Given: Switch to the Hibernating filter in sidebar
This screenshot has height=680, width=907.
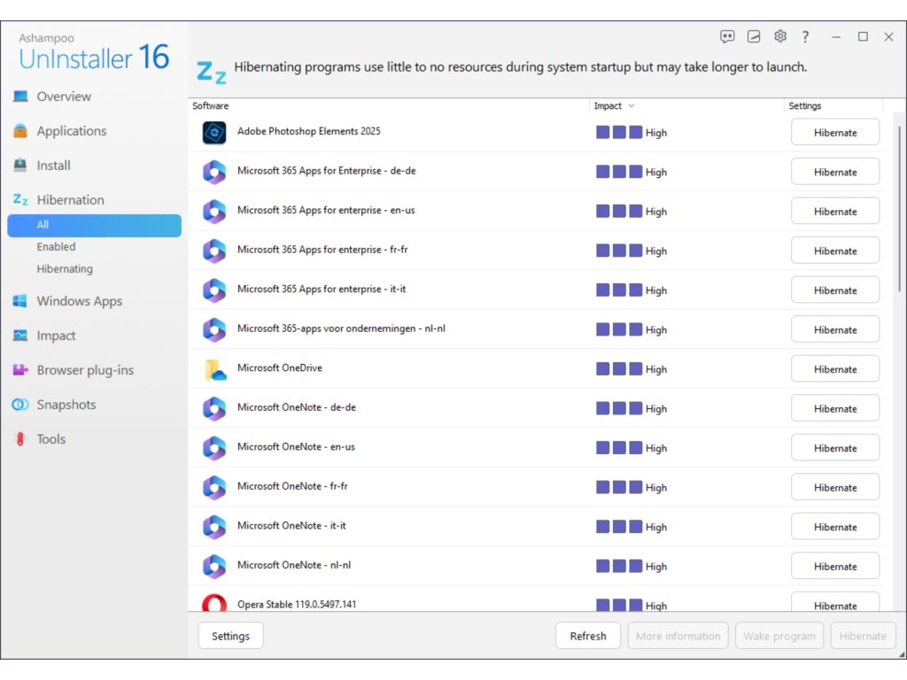Looking at the screenshot, I should pos(65,269).
